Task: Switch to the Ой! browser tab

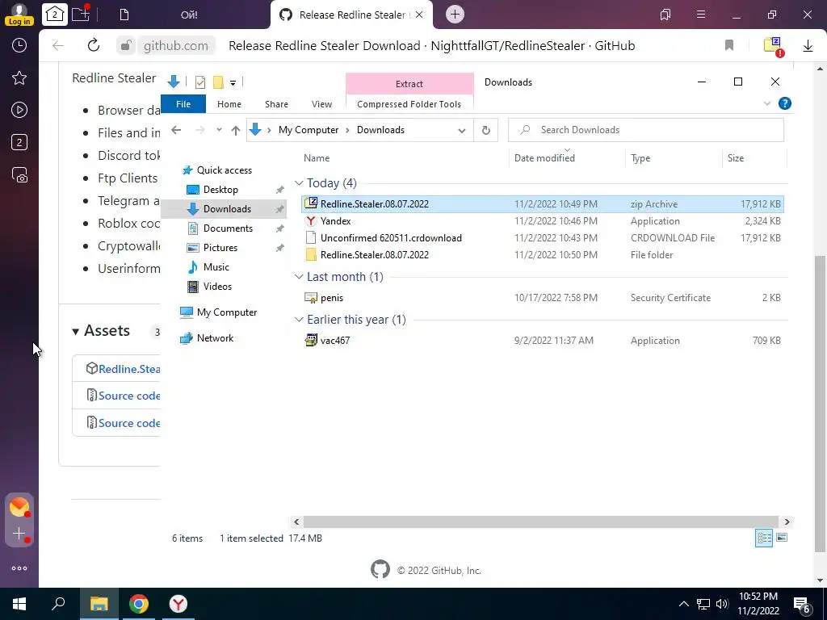Action: (x=189, y=15)
